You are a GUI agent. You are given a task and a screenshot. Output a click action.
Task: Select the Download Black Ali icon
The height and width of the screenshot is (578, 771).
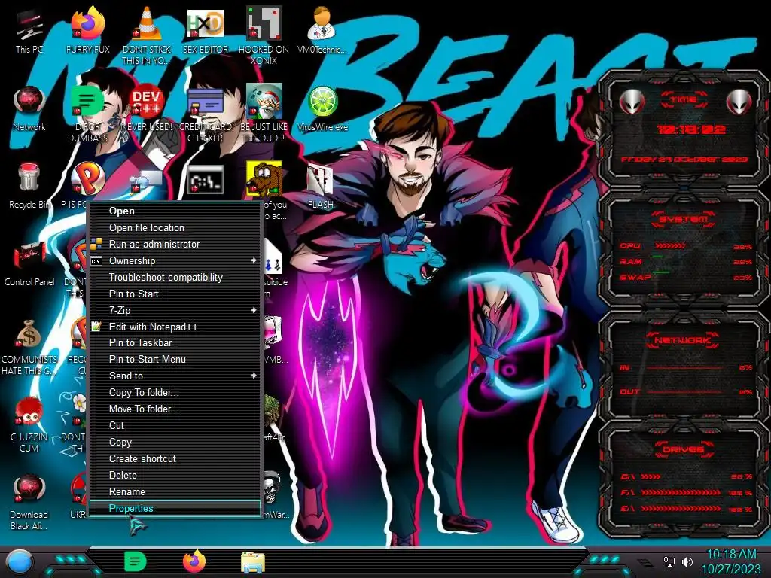click(x=29, y=503)
